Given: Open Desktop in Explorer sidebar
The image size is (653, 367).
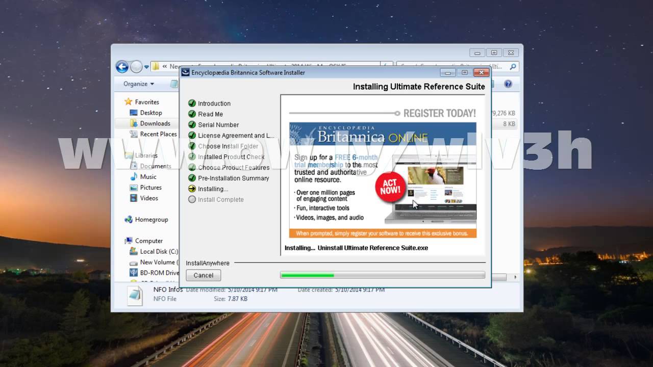Looking at the screenshot, I should tap(151, 113).
